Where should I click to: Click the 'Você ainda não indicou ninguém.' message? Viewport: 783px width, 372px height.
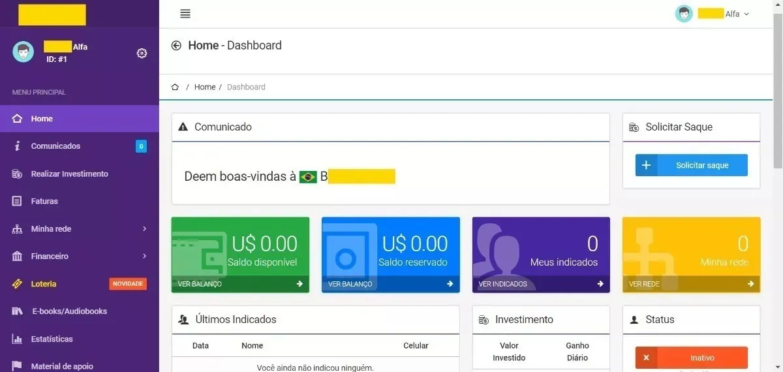(315, 367)
